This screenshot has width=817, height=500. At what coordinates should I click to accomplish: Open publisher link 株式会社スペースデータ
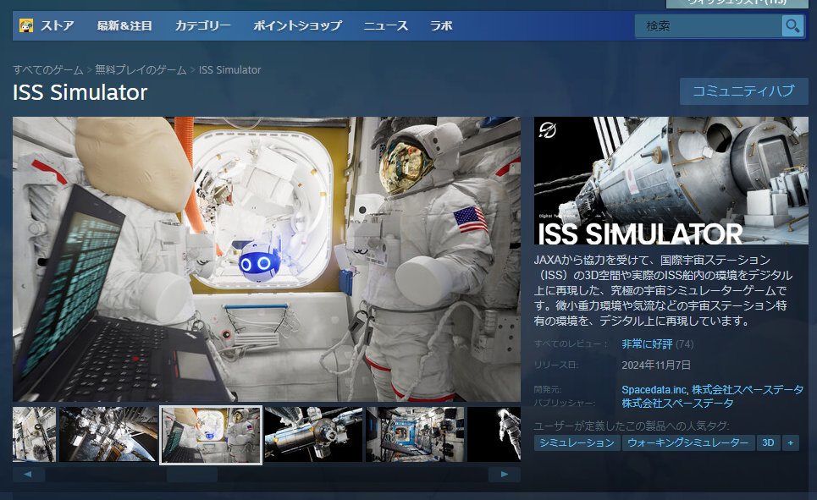[x=677, y=403]
